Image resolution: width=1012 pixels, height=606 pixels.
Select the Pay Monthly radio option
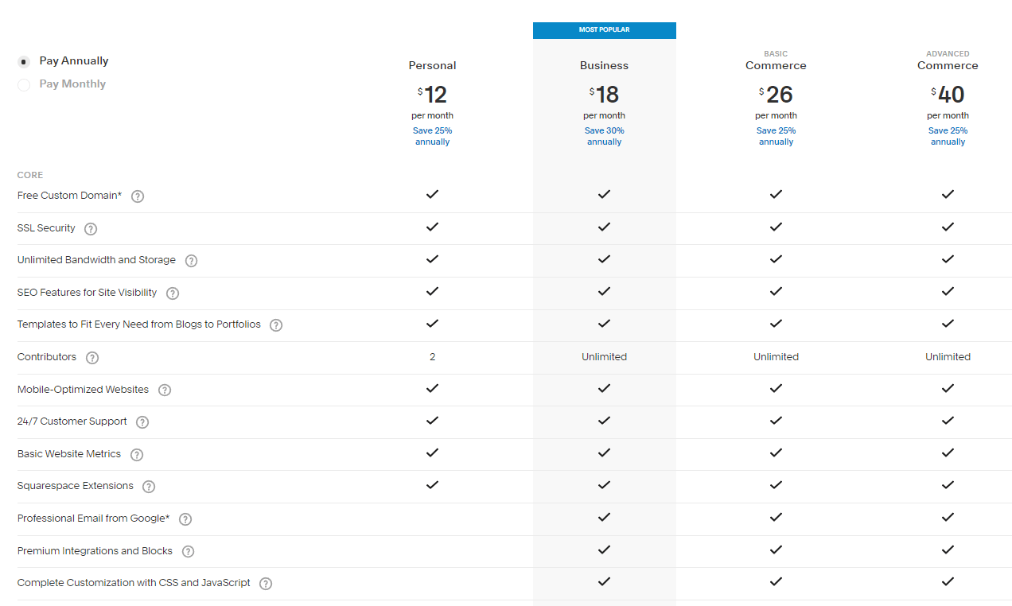point(24,84)
